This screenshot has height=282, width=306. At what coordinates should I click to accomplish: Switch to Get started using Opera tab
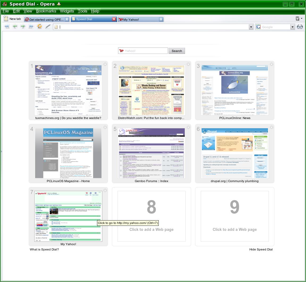pyautogui.click(x=47, y=19)
